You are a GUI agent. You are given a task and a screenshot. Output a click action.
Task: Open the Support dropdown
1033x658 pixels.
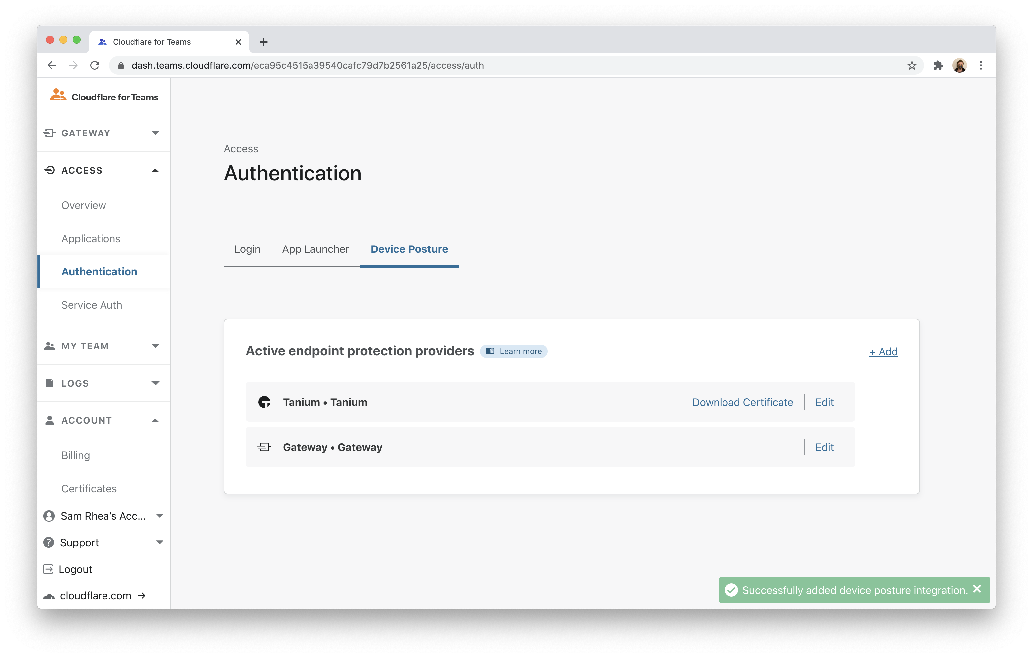pos(160,542)
